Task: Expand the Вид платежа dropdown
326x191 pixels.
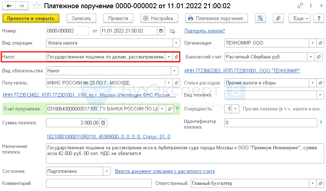Action: tap(320, 95)
